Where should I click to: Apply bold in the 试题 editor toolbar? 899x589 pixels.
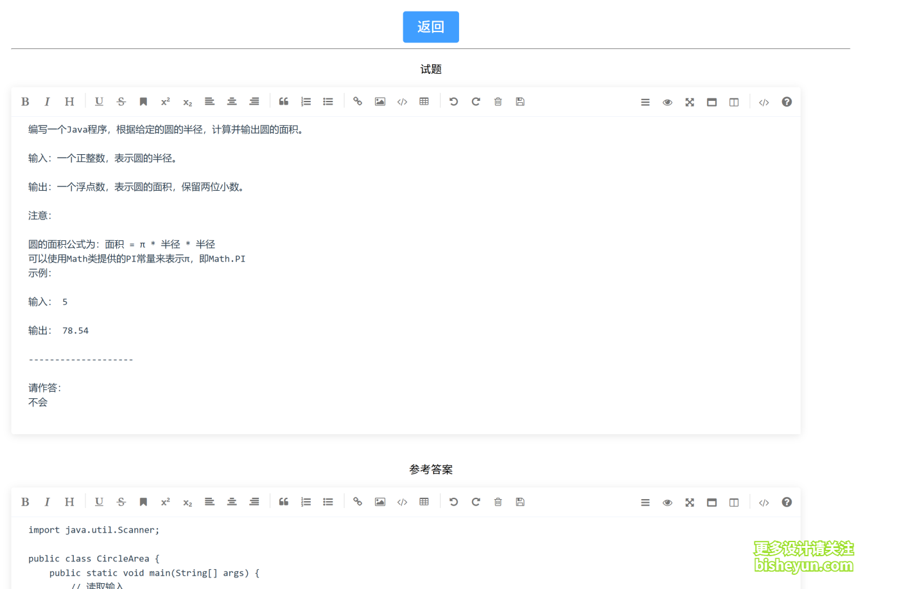point(25,101)
